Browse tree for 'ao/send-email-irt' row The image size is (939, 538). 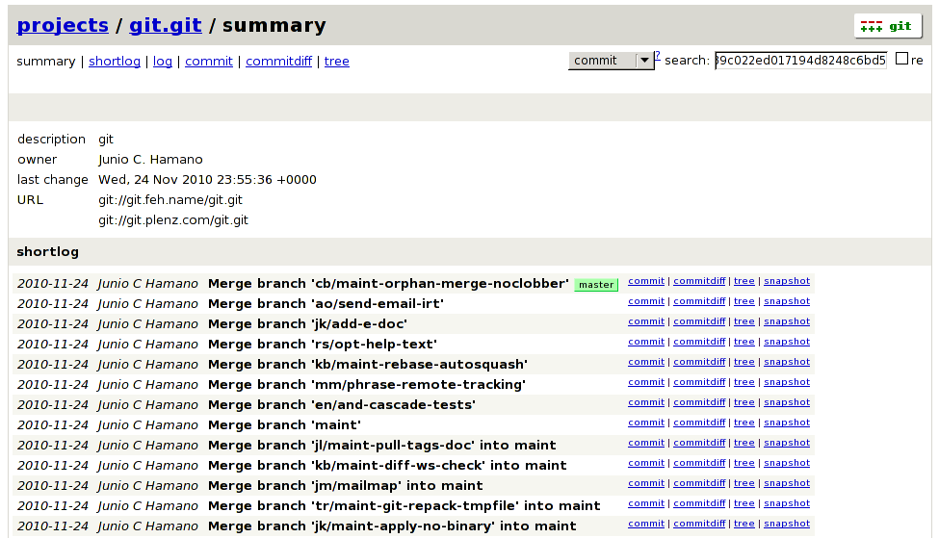(x=743, y=301)
